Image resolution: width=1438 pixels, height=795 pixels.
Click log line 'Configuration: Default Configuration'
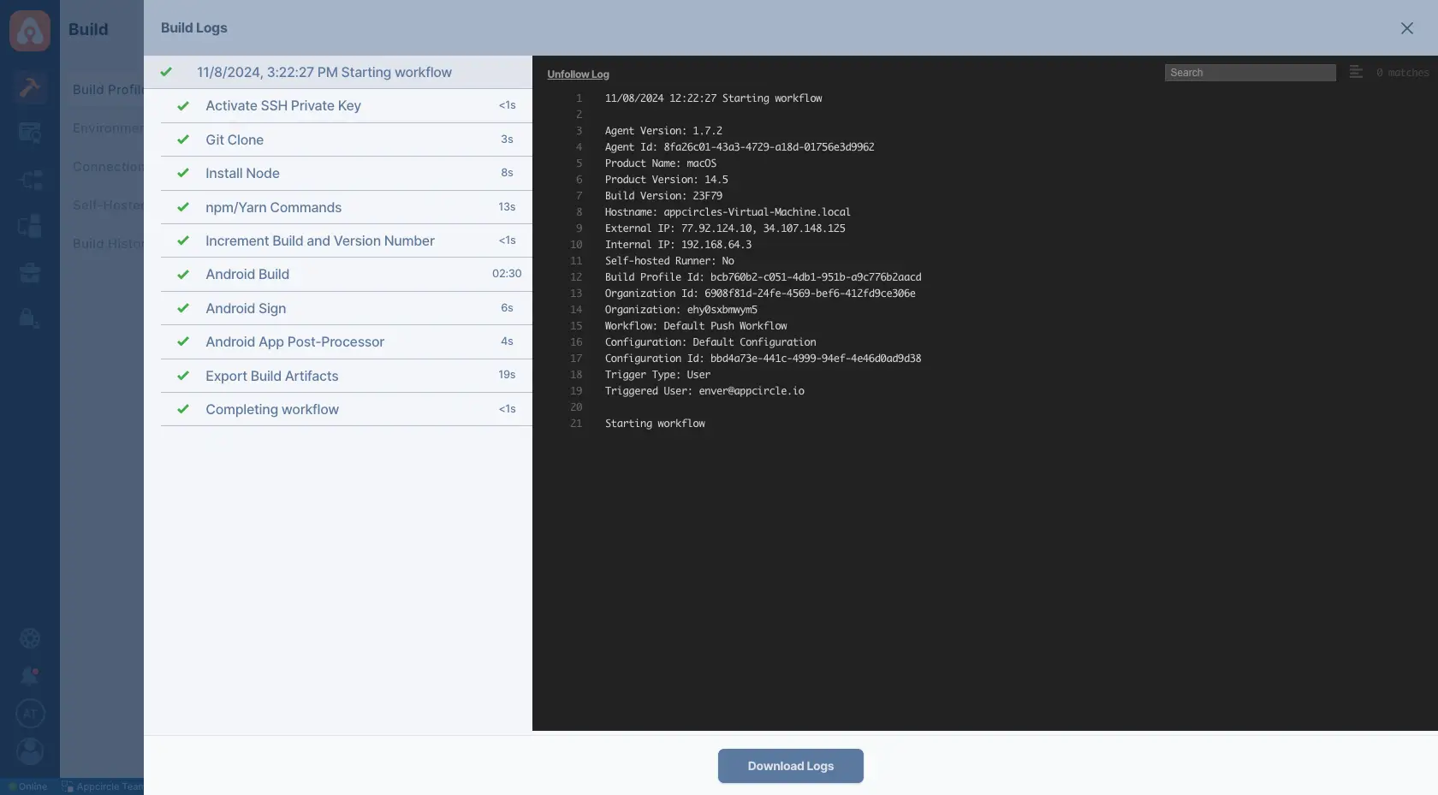coord(710,342)
